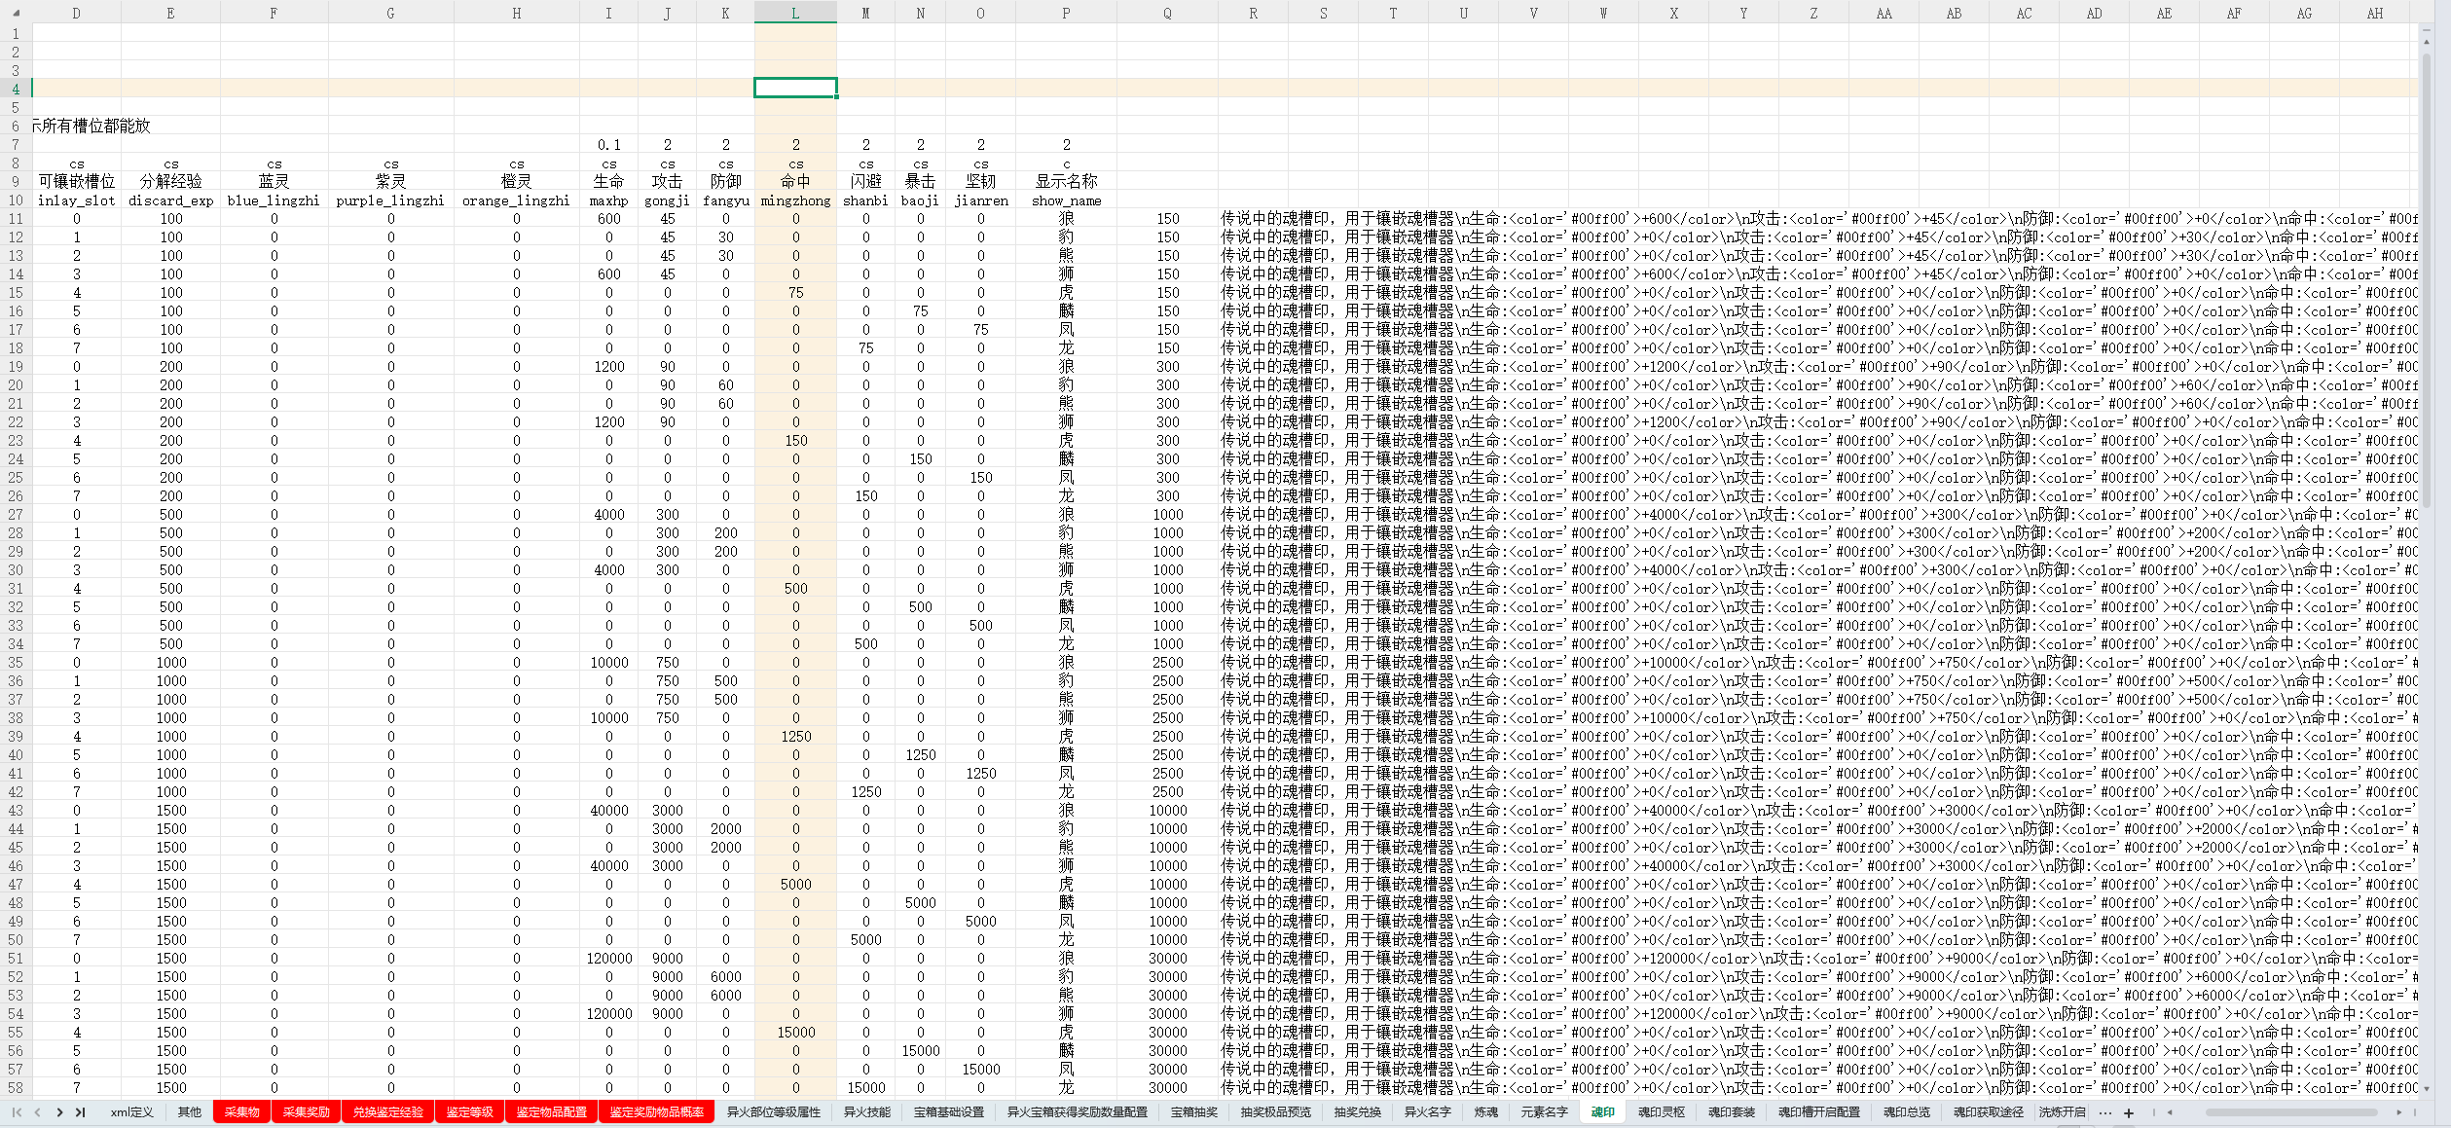Image resolution: width=2451 pixels, height=1128 pixels.
Task: Open the red 采集物 sheet tab
Action: pyautogui.click(x=241, y=1112)
